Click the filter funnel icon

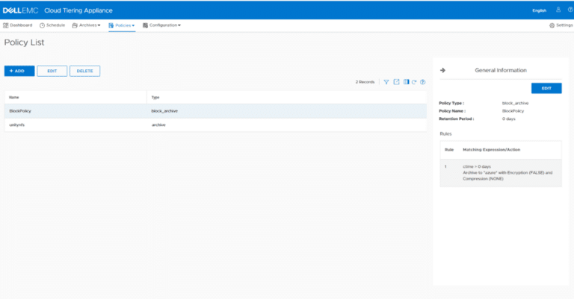(386, 82)
